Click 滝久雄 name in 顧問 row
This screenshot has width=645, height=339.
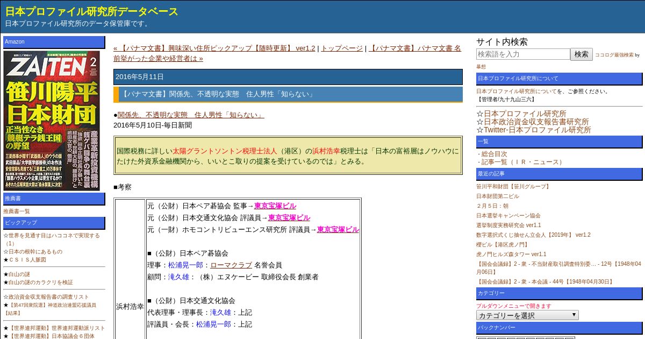click(x=178, y=277)
